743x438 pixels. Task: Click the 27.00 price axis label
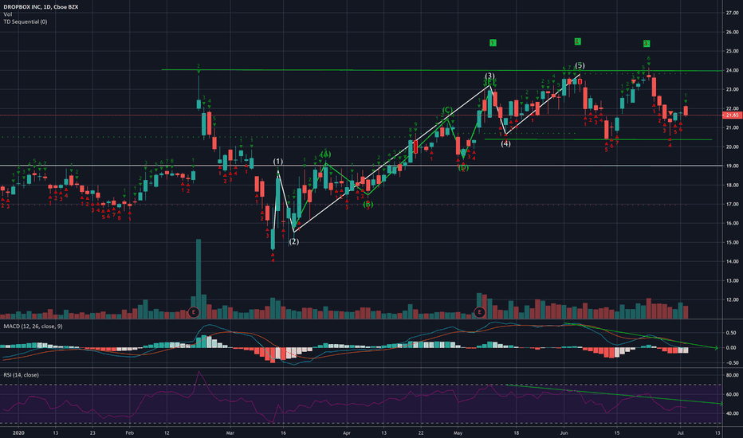(732, 13)
